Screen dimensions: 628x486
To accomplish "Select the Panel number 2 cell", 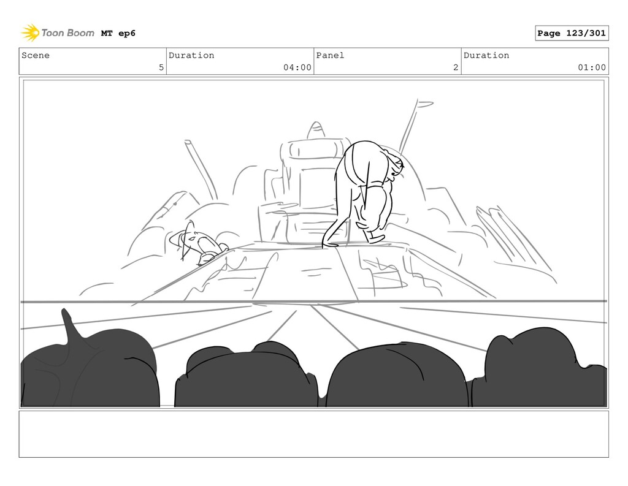I will [x=388, y=61].
